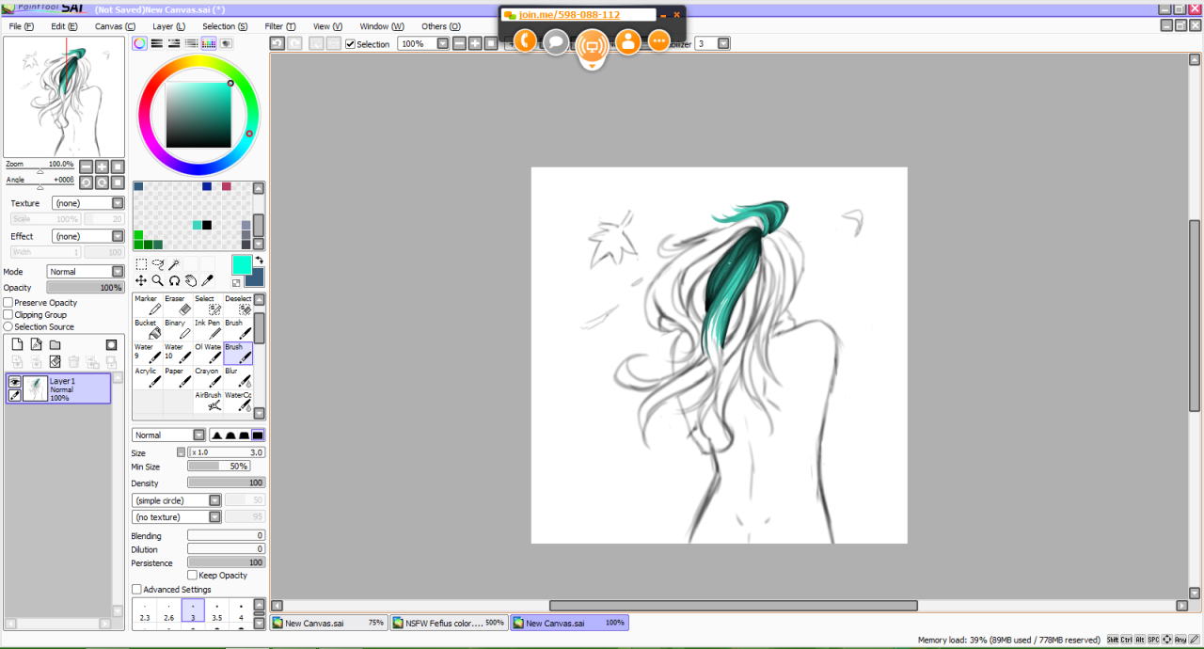Activate the Magic Wand tool
Screen dimensions: 1204x649
[x=174, y=264]
